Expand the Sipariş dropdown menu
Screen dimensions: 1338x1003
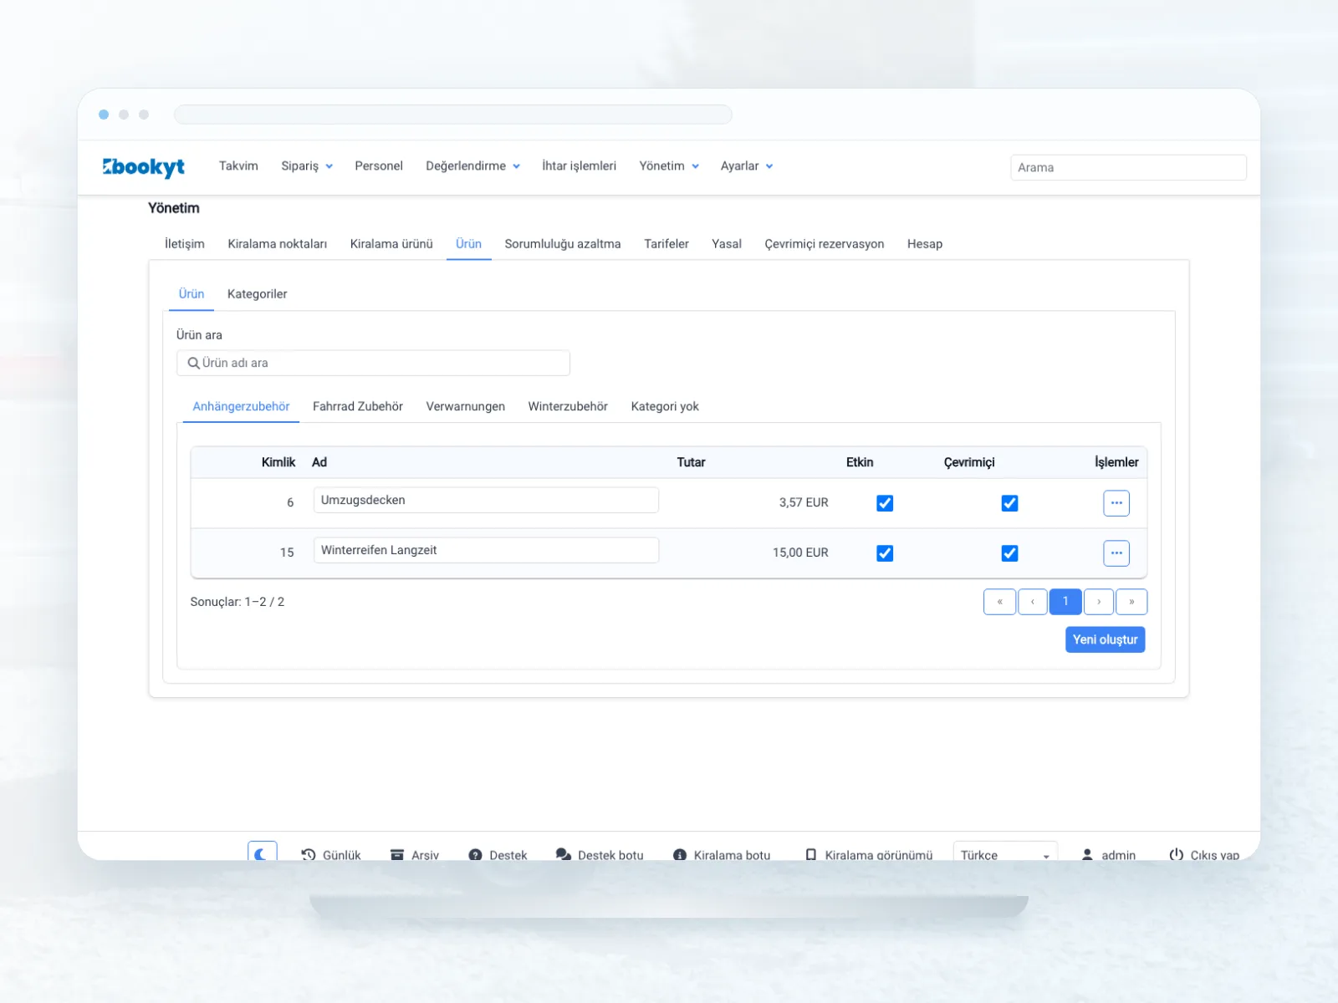[x=307, y=166]
